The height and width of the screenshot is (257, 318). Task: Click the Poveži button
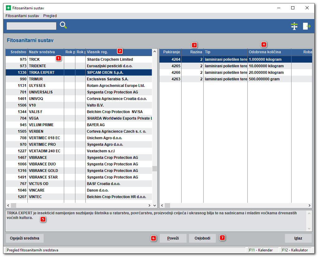point(173,238)
